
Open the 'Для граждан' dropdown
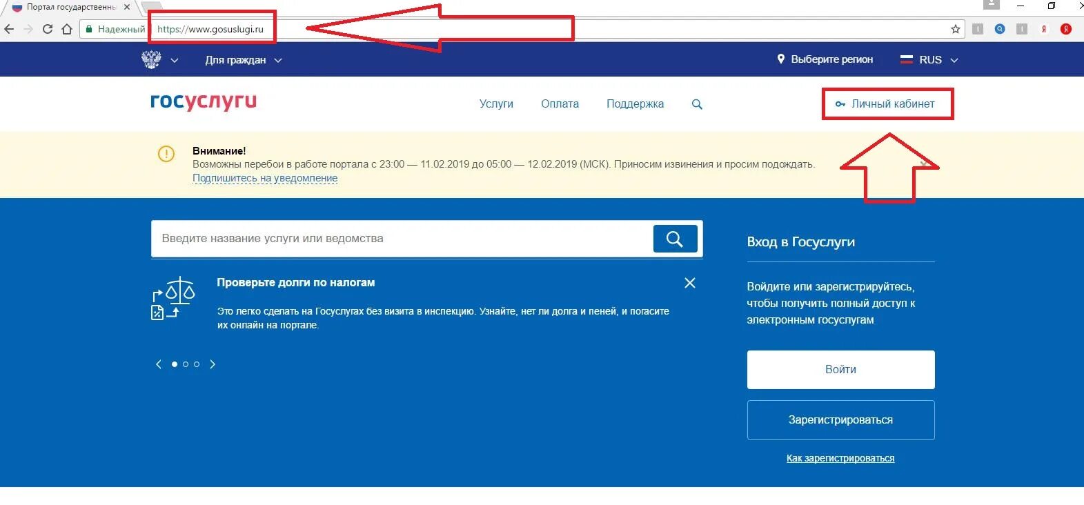pyautogui.click(x=244, y=60)
